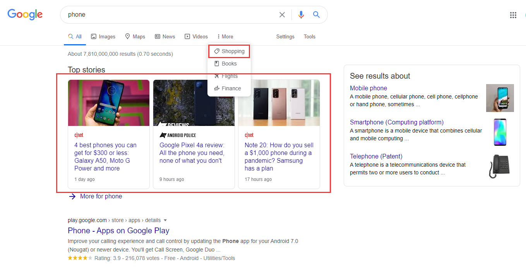
Task: Open 'Phone - Apps on Google Play' result
Action: [x=118, y=231]
